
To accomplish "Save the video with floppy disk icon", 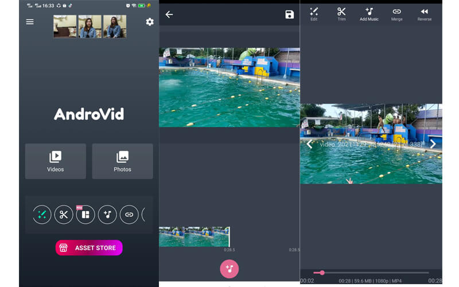I will [x=289, y=14].
